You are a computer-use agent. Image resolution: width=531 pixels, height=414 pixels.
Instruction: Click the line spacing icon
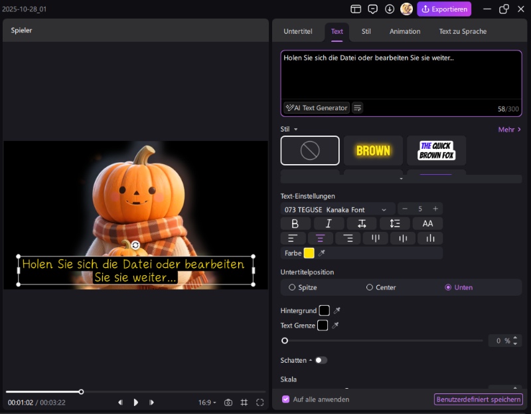click(x=395, y=224)
